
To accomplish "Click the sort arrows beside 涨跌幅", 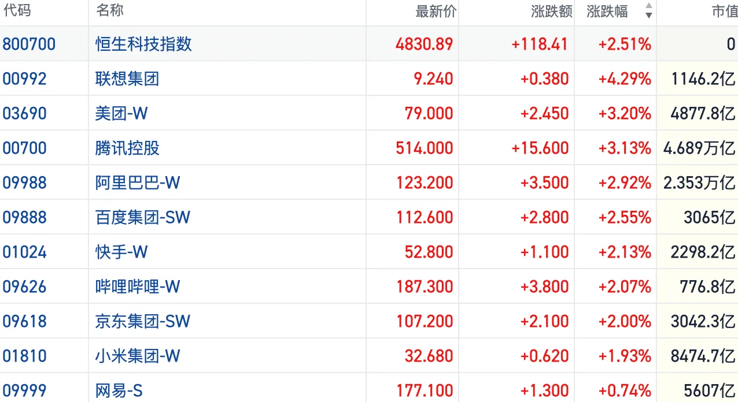I will (648, 11).
